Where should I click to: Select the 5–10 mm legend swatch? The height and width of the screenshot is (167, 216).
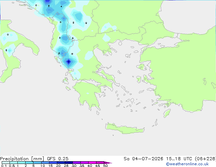37,163
